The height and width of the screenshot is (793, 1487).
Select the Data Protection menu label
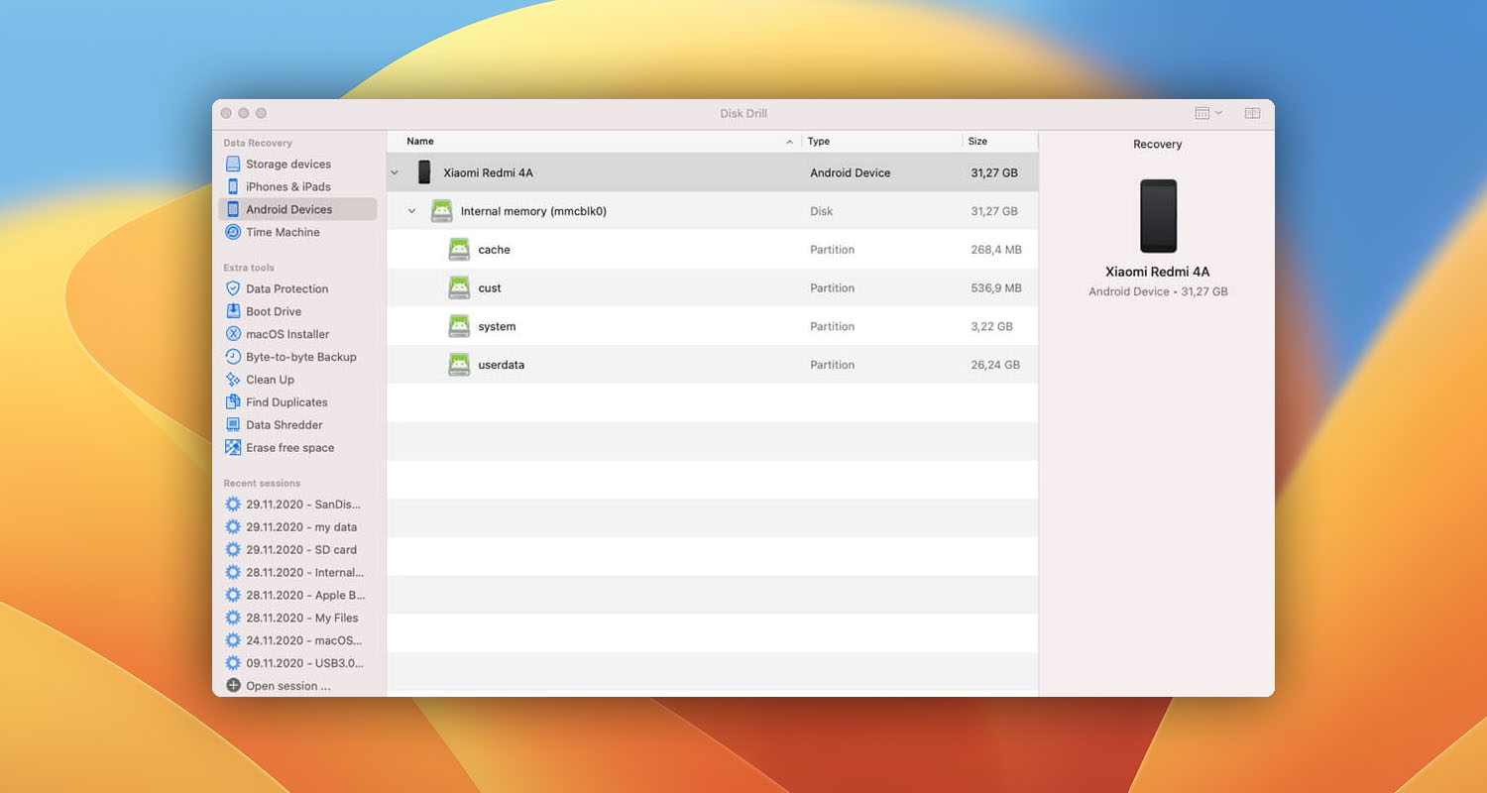pos(287,289)
